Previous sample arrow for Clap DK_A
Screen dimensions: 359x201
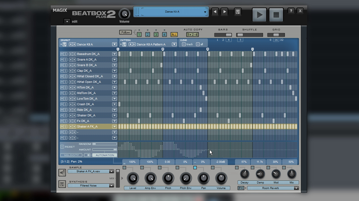pos(71,71)
